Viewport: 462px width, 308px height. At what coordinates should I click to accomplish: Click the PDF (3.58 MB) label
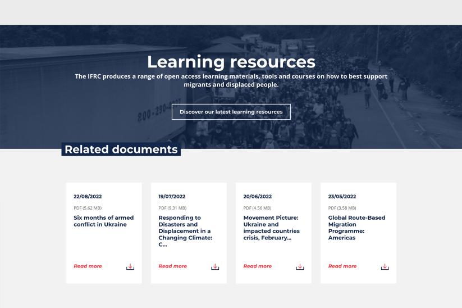[342, 208]
